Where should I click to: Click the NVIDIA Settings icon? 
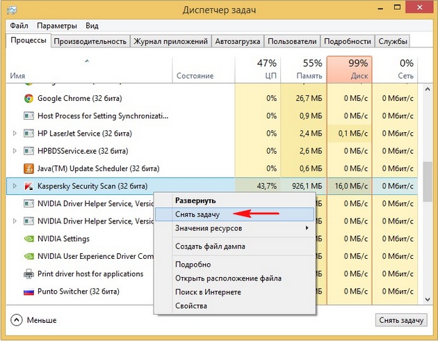[29, 239]
